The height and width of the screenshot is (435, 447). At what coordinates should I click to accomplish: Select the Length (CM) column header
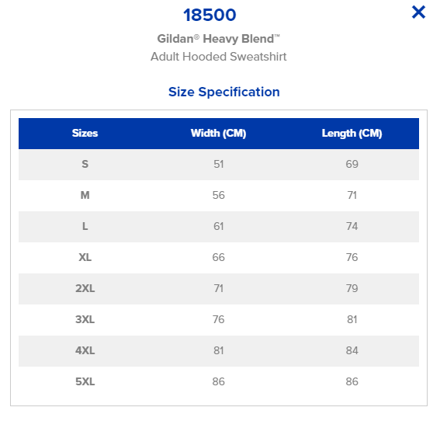pyautogui.click(x=352, y=134)
